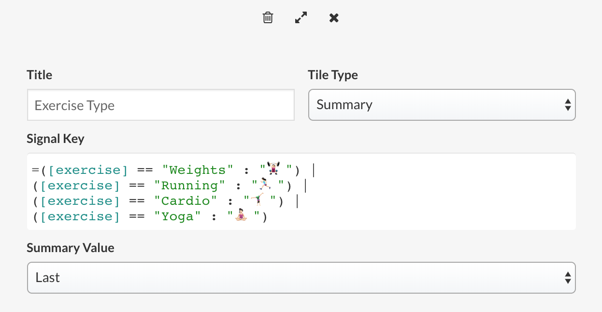Open the Summary Value dropdown set to Last
The height and width of the screenshot is (312, 602).
tap(301, 278)
